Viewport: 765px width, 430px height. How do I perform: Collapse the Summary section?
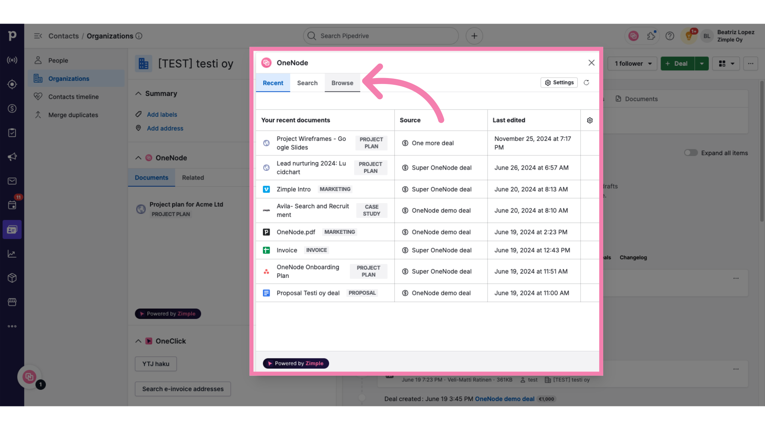pos(138,94)
